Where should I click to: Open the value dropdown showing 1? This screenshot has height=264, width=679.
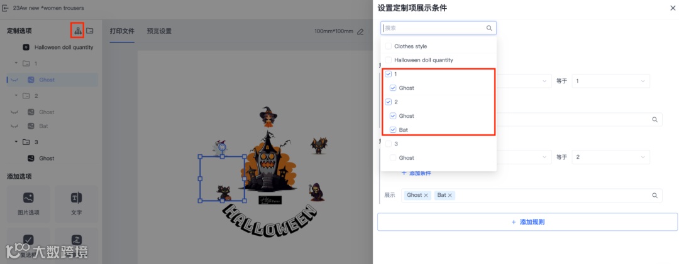610,81
